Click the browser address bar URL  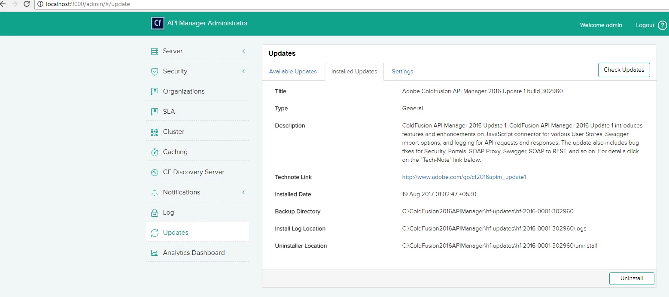click(88, 4)
